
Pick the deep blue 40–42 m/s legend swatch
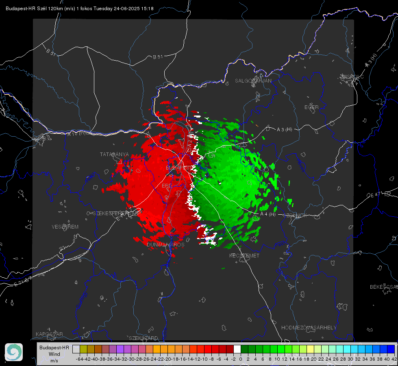tap(391, 349)
